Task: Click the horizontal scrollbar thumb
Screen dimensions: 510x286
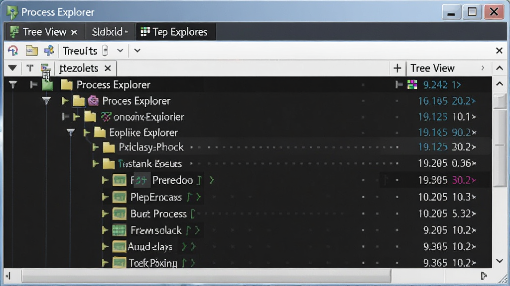Action: coord(206,276)
